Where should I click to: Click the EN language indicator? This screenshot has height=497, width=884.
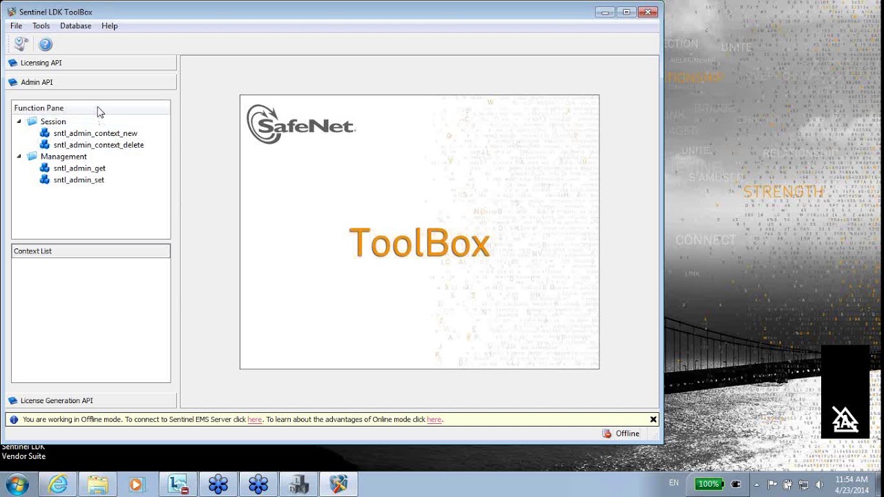click(x=674, y=483)
